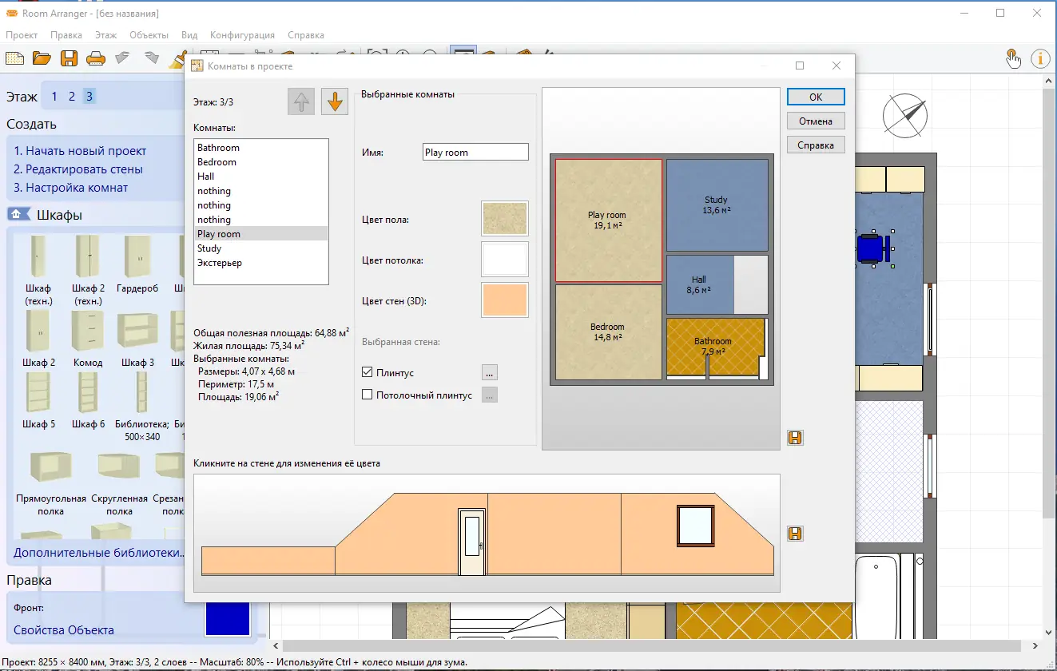Image resolution: width=1057 pixels, height=671 pixels.
Task: Save the project with the diskette toolbar icon
Action: (x=69, y=58)
